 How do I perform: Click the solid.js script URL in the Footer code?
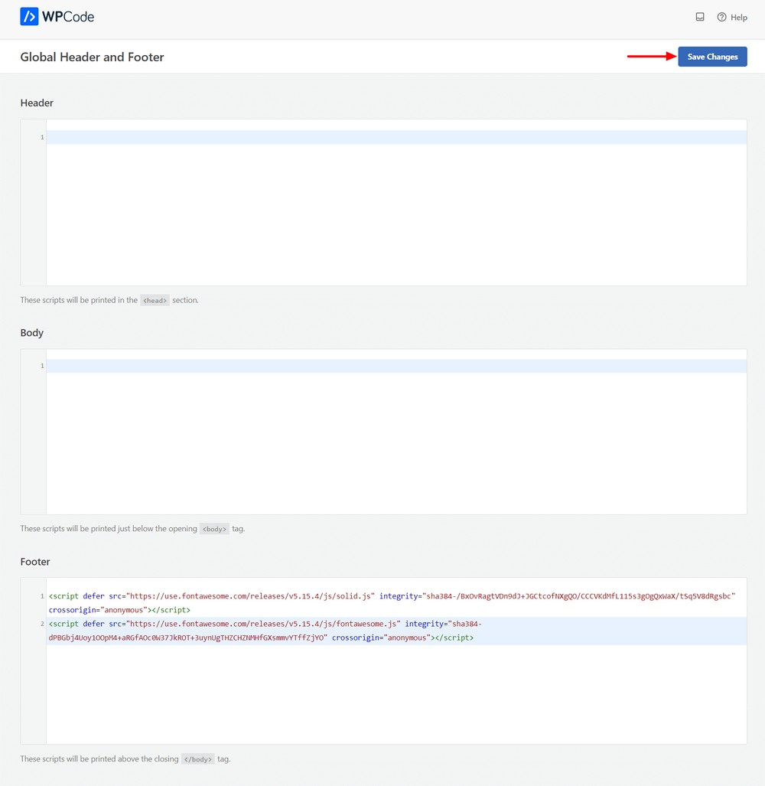pyautogui.click(x=250, y=596)
